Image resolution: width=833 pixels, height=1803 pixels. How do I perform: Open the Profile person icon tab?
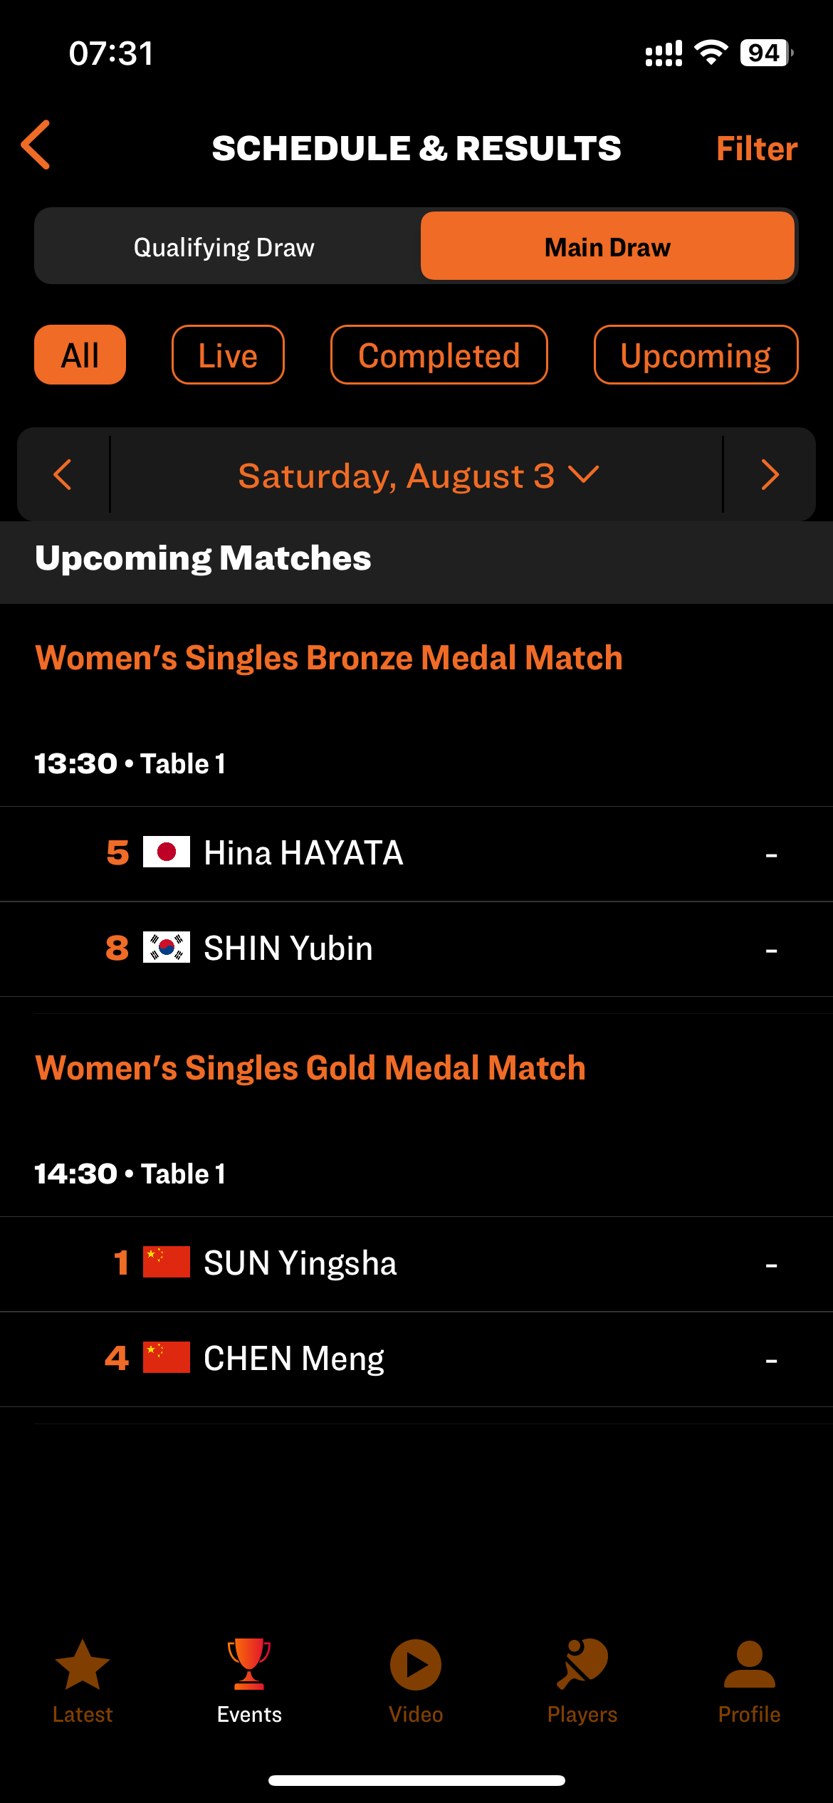(x=749, y=1681)
